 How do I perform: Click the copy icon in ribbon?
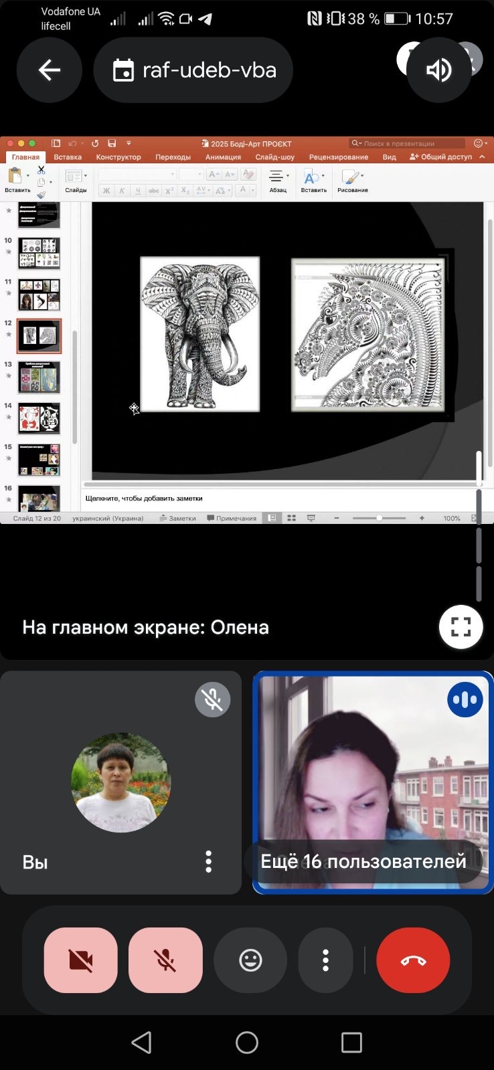click(42, 182)
